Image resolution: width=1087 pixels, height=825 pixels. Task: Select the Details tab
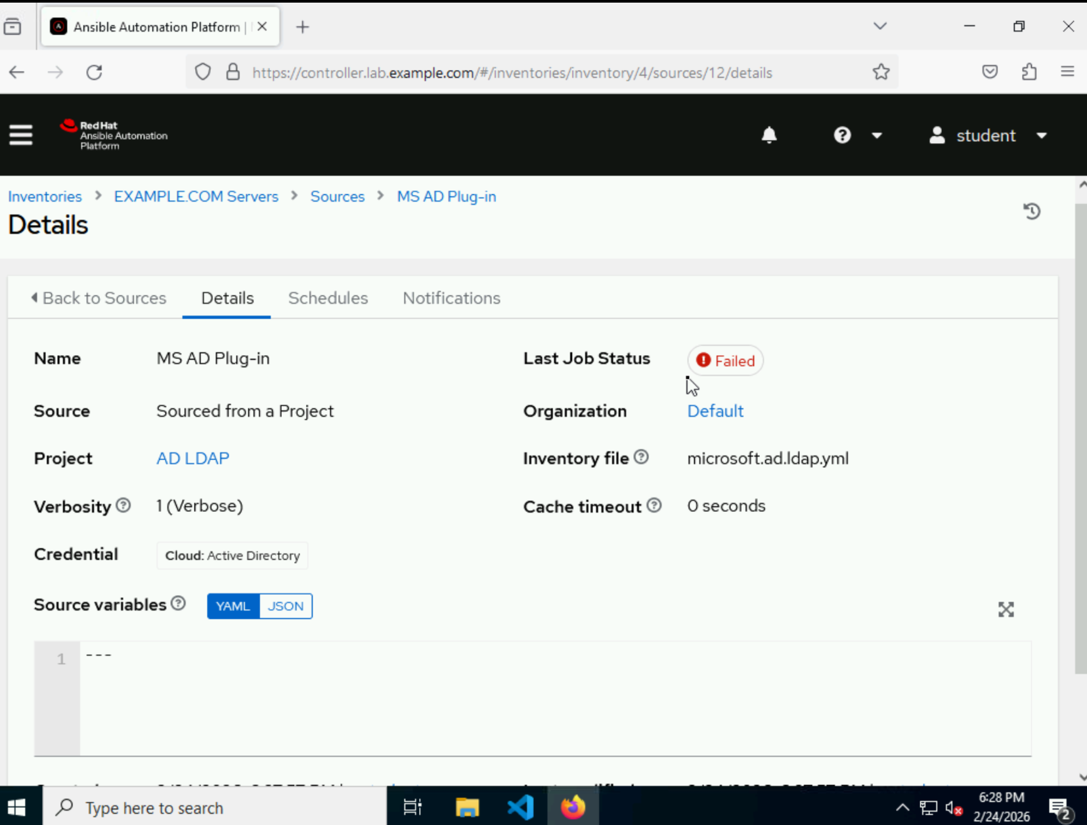227,298
